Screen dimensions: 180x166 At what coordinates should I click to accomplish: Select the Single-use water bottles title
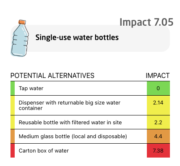[x=77, y=37]
